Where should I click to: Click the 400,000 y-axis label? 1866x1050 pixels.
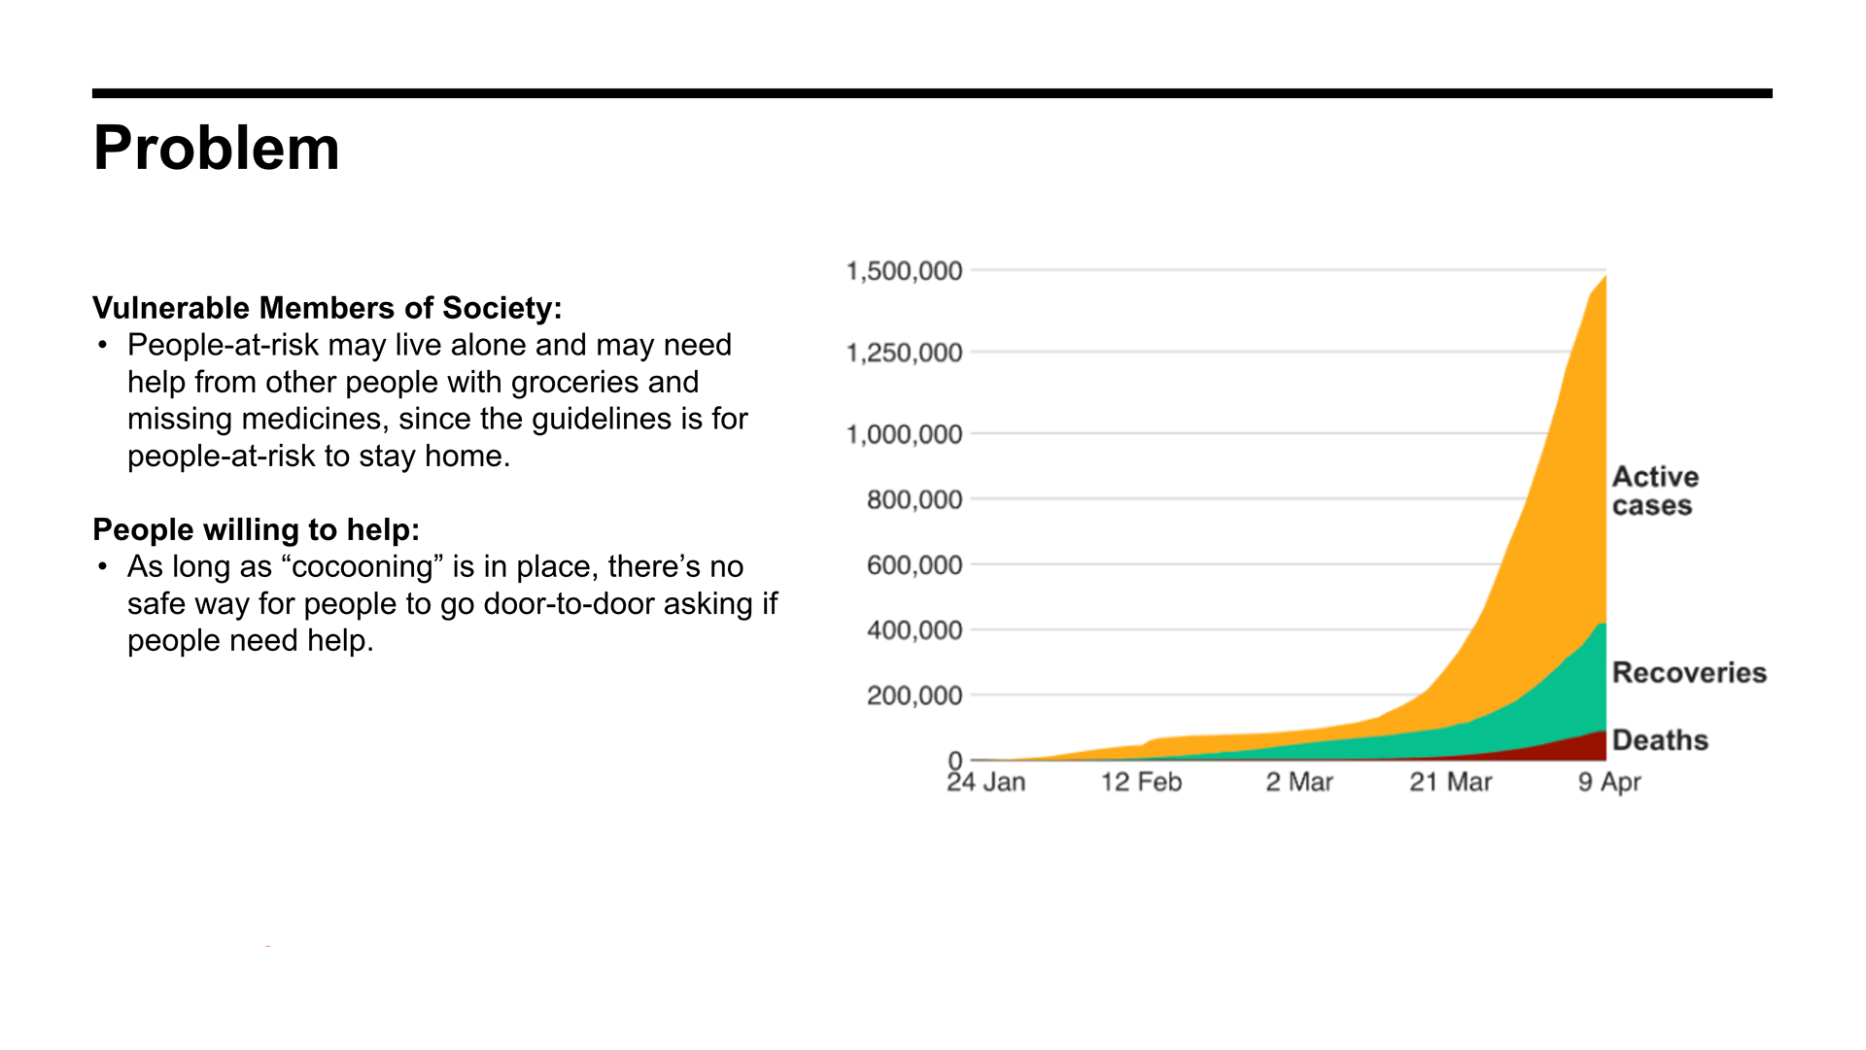tap(914, 630)
